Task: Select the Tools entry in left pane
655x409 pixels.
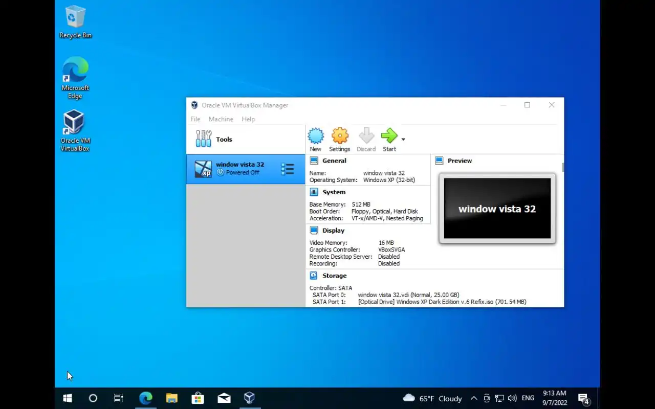Action: pyautogui.click(x=246, y=139)
